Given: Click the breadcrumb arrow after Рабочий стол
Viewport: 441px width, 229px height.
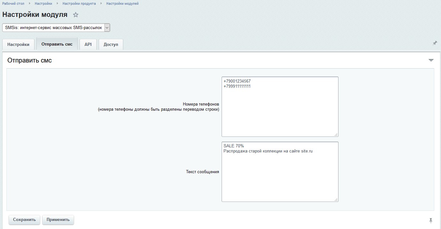Looking at the screenshot, I should (x=30, y=4).
